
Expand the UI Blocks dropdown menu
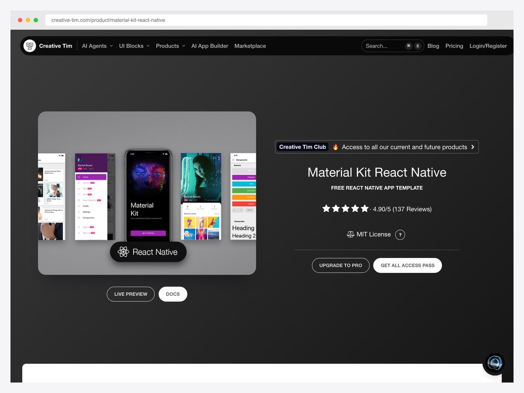[x=134, y=46]
